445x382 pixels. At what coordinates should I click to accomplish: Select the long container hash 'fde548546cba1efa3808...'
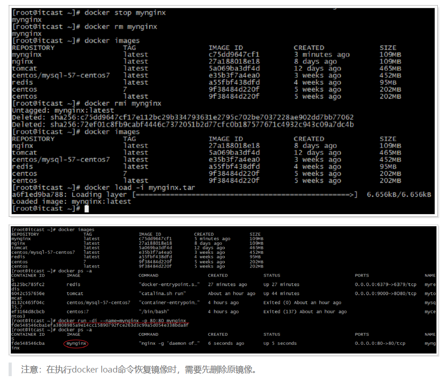100,325
